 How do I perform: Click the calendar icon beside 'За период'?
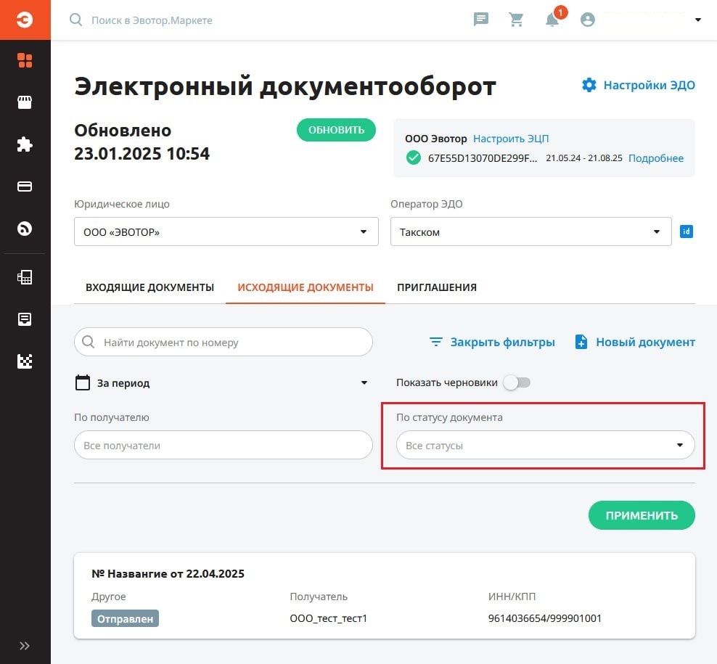pyautogui.click(x=82, y=382)
